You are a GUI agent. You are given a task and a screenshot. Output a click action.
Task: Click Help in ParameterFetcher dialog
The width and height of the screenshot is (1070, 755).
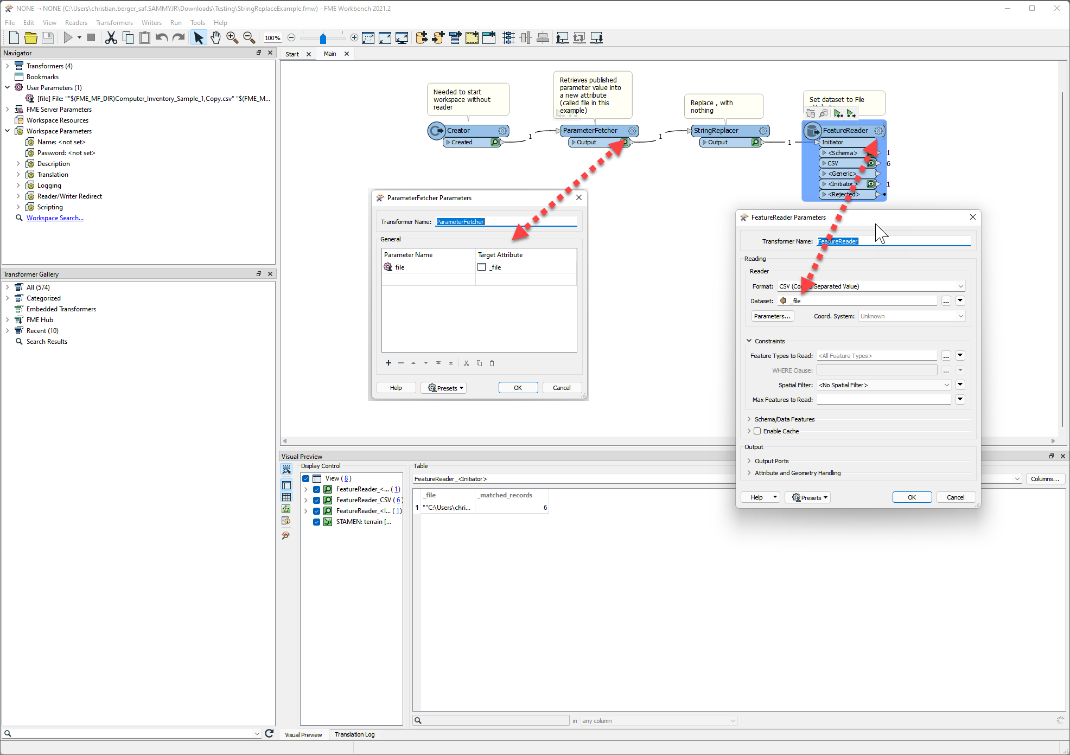point(396,388)
